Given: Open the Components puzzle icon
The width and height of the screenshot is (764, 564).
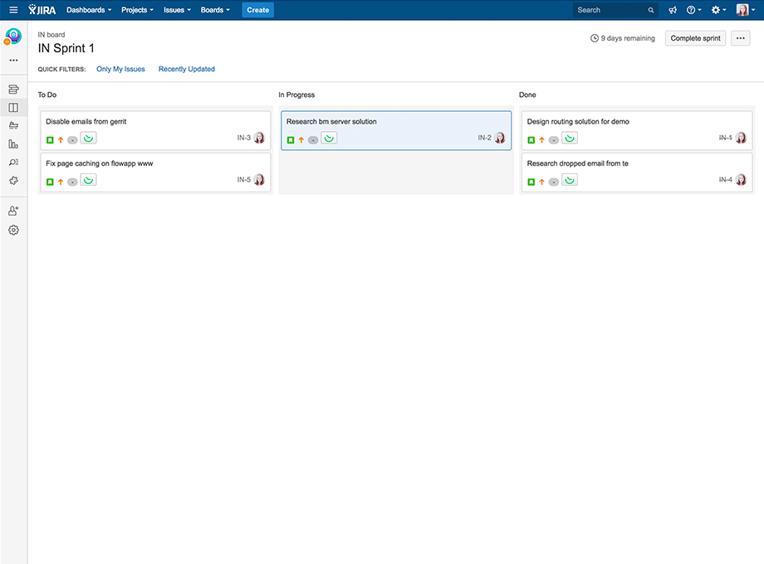Looking at the screenshot, I should point(13,181).
